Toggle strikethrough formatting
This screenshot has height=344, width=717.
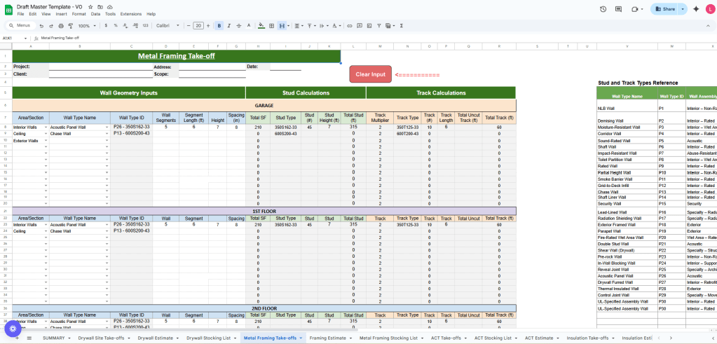click(x=240, y=25)
